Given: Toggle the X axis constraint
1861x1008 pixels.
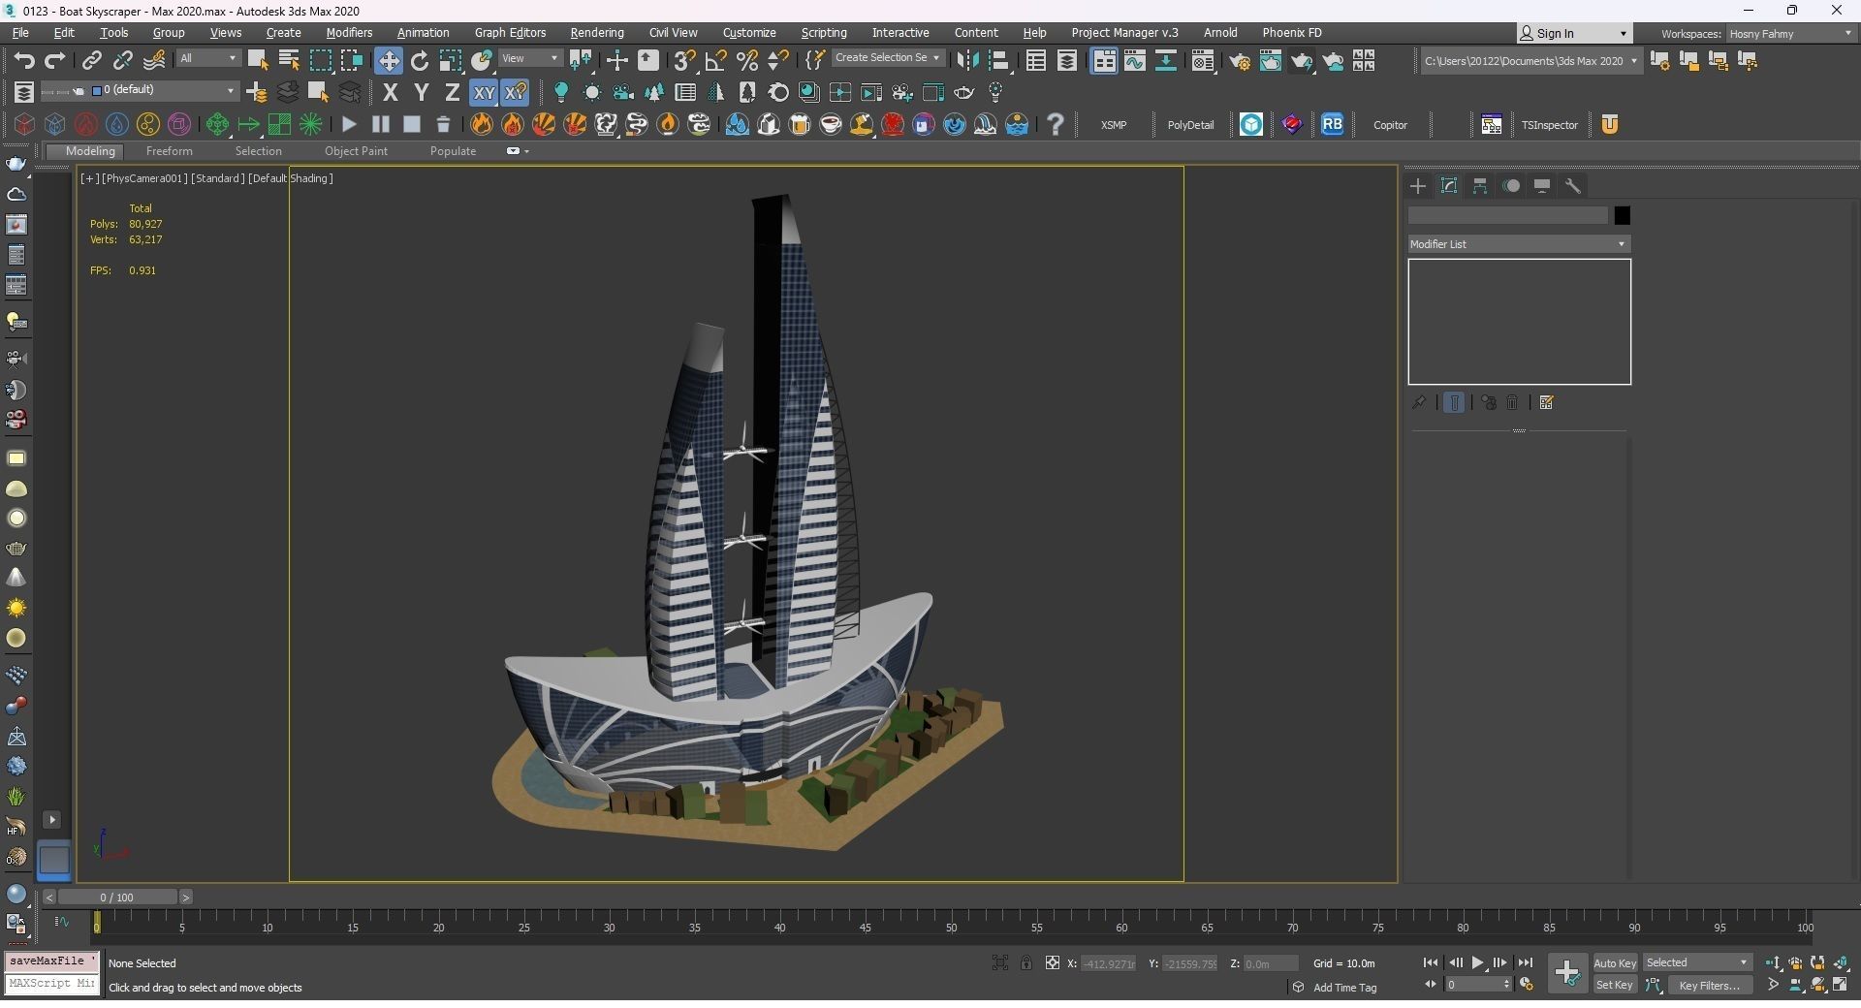Looking at the screenshot, I should (x=390, y=93).
